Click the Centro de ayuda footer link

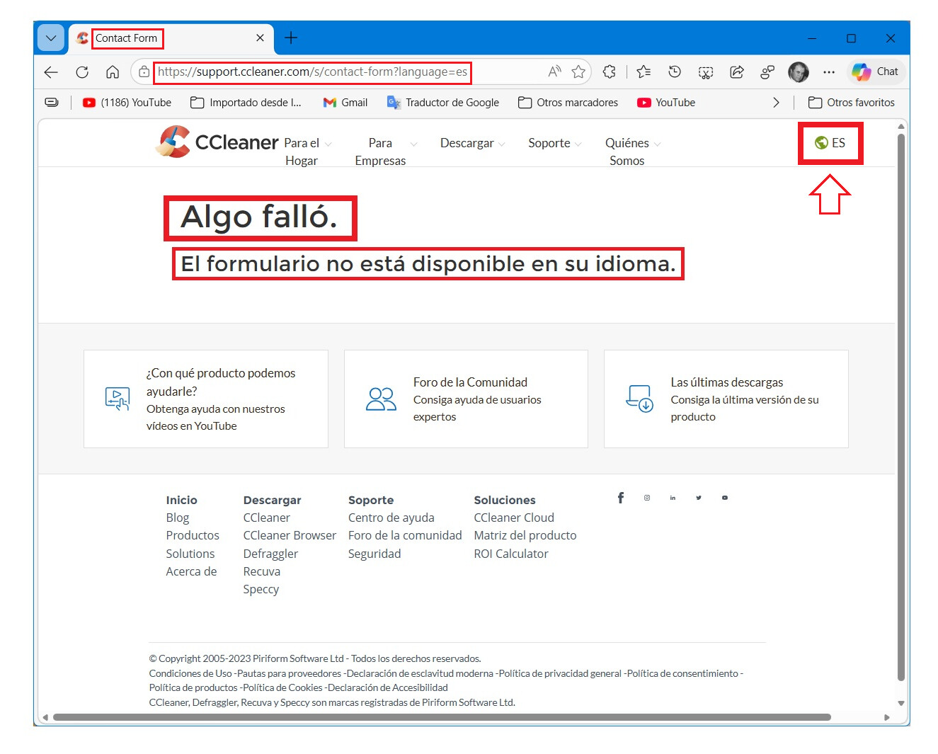point(391,518)
